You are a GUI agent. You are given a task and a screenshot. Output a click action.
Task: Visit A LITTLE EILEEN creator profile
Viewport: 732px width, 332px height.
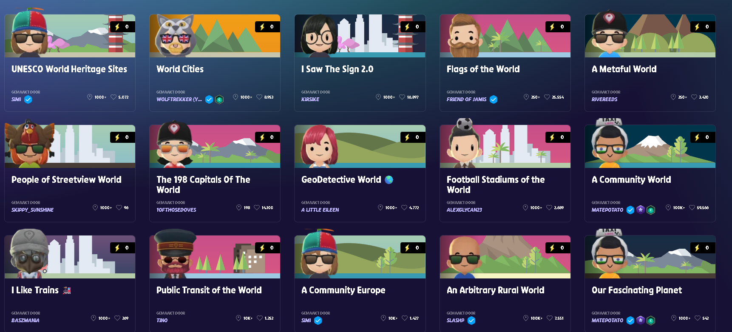pyautogui.click(x=320, y=210)
